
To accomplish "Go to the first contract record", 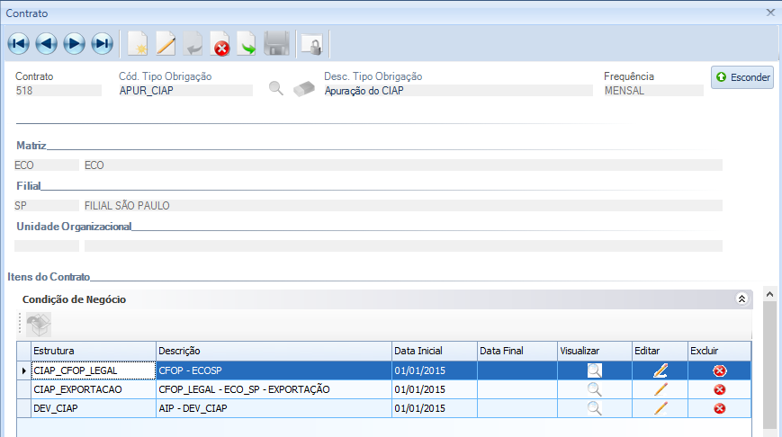I will pyautogui.click(x=18, y=43).
